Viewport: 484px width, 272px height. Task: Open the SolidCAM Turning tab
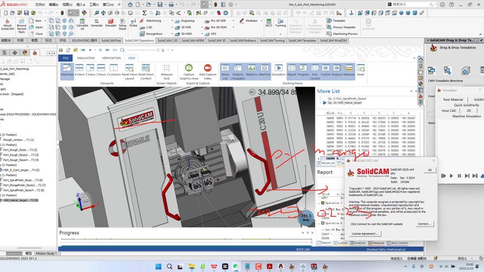pyautogui.click(x=272, y=40)
